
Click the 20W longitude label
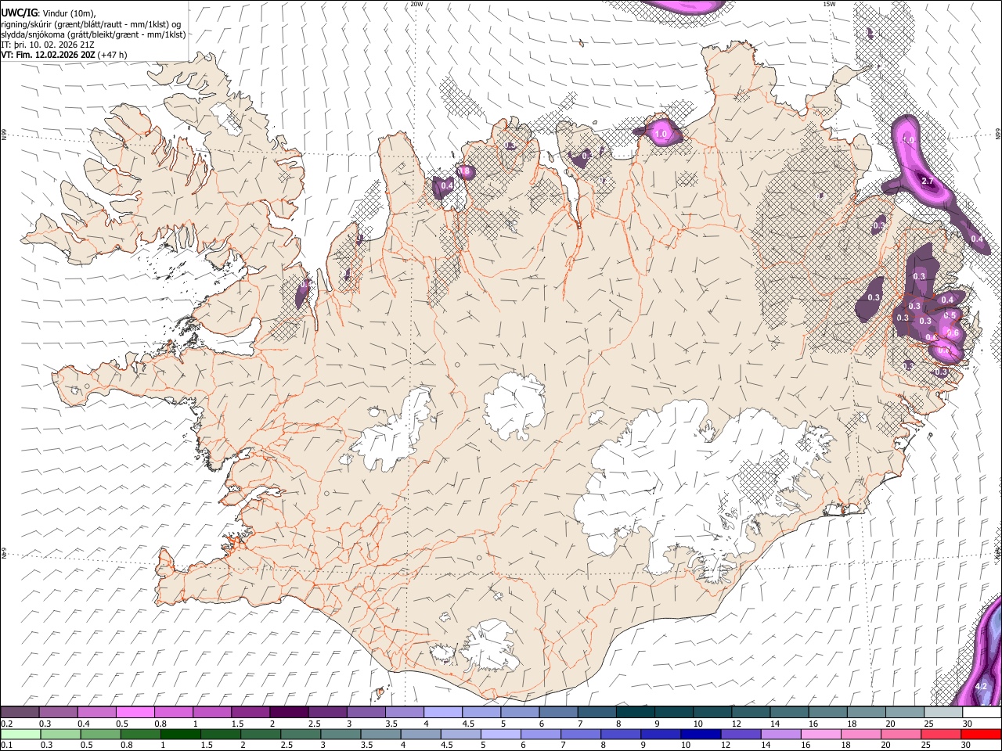pos(416,4)
